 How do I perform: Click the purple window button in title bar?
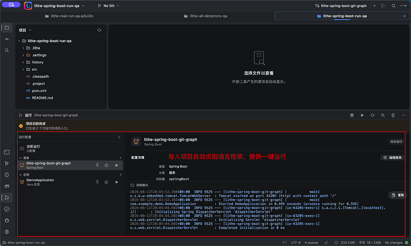11,4
